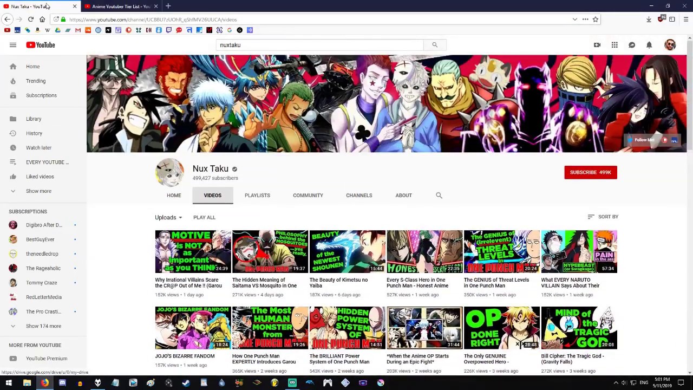Subscribe to the Nux Taku channel
The width and height of the screenshot is (693, 390).
click(x=591, y=172)
